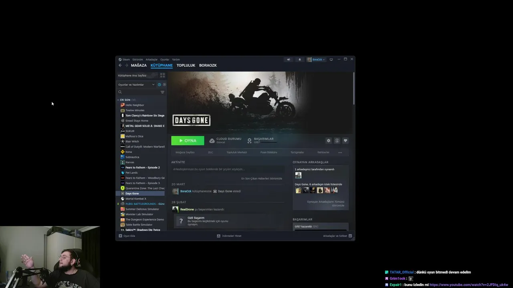
Task: Open the Gizli Başarım achievement card
Action: (x=228, y=221)
